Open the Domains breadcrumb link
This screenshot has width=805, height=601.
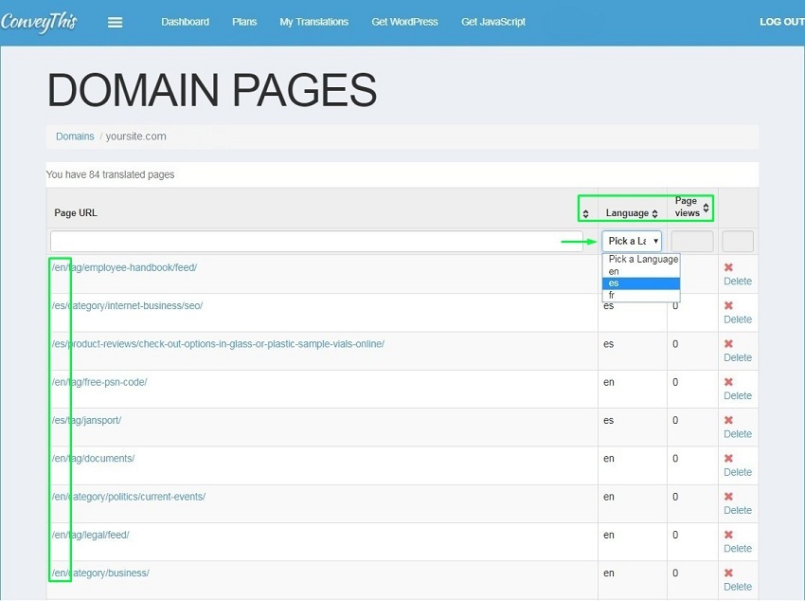point(75,136)
